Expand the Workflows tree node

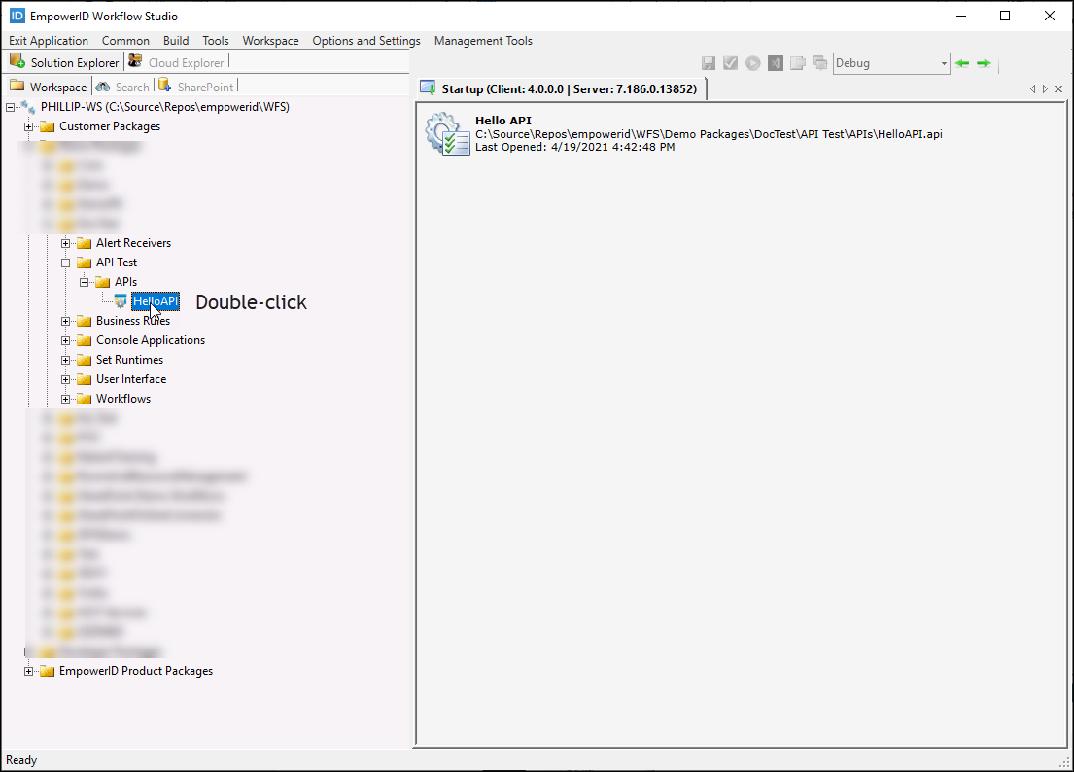[x=65, y=398]
